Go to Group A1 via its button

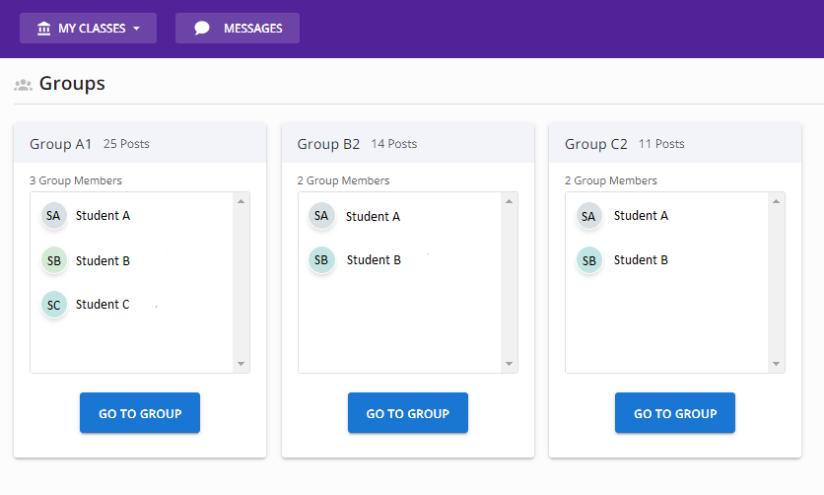pos(140,413)
